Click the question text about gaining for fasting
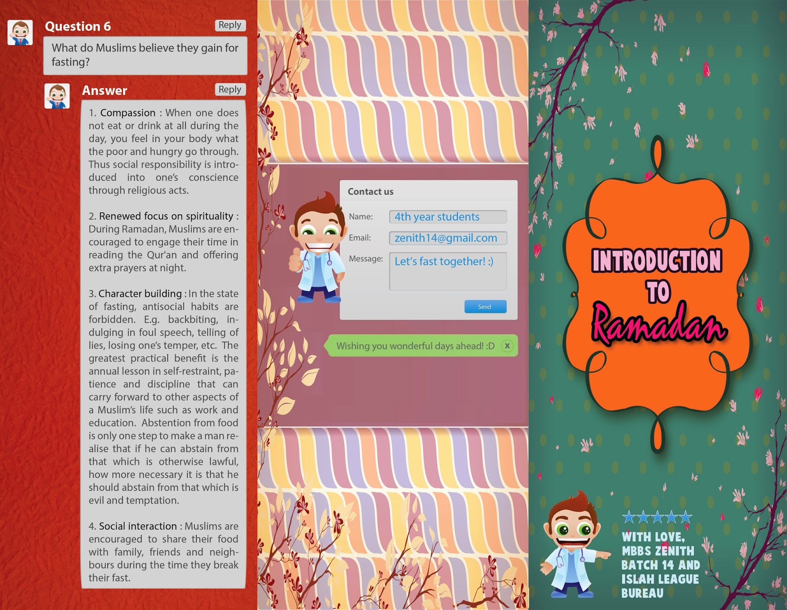The width and height of the screenshot is (787, 610). click(x=145, y=55)
